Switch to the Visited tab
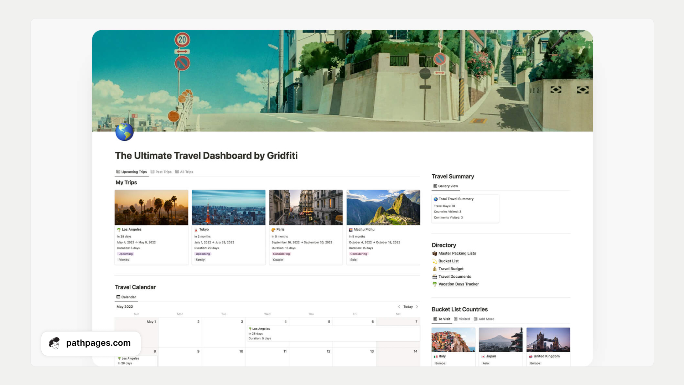Screen dimensions: 684x385 tap(462, 319)
